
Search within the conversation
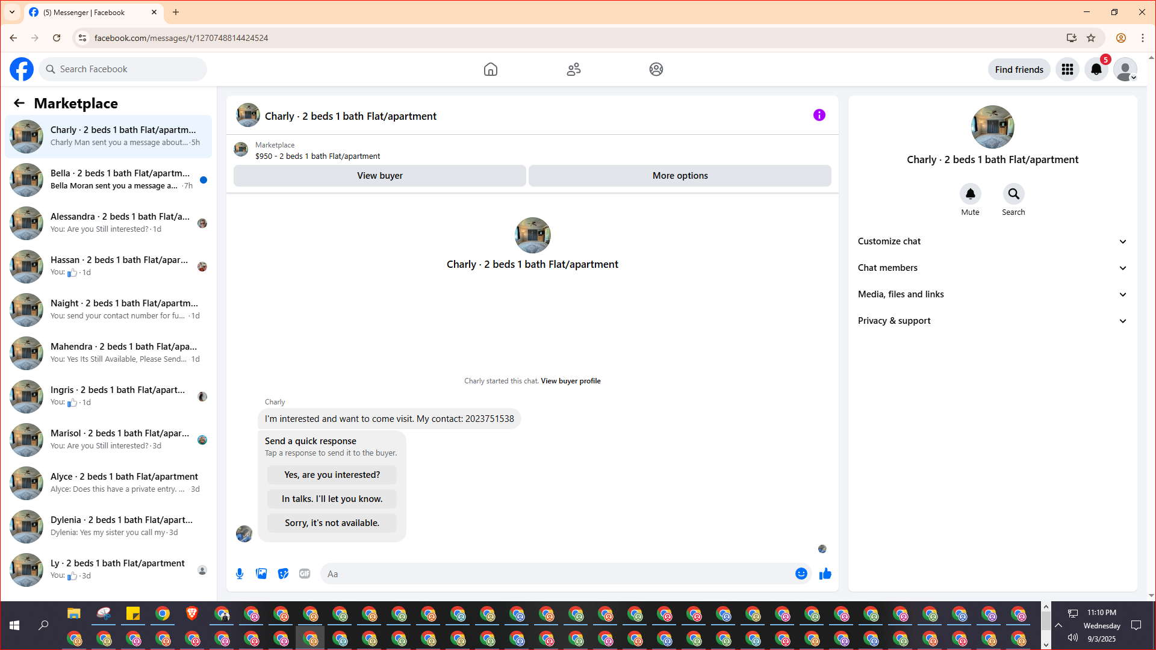1014,194
